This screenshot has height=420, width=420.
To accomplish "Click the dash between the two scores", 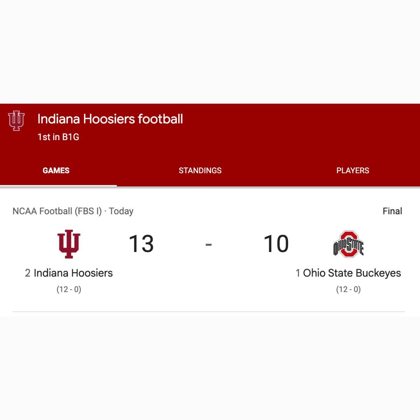I will click(x=209, y=244).
